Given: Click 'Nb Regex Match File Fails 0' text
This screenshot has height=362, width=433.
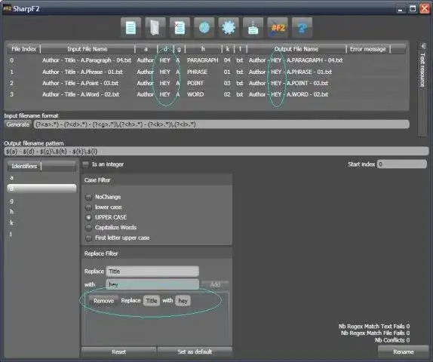Looking at the screenshot, I should [x=375, y=333].
